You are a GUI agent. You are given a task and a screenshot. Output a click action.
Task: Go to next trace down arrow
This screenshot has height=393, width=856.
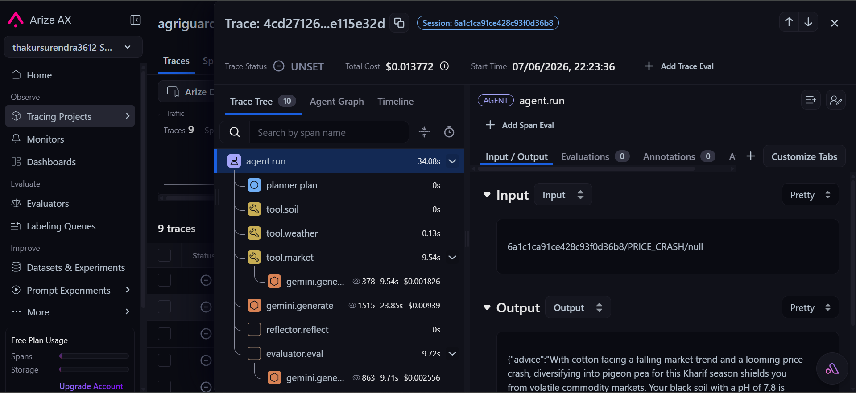(x=808, y=22)
